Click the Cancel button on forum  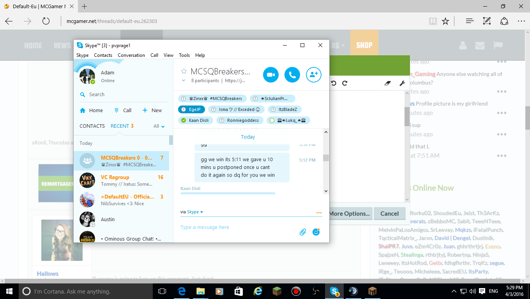[x=389, y=213]
